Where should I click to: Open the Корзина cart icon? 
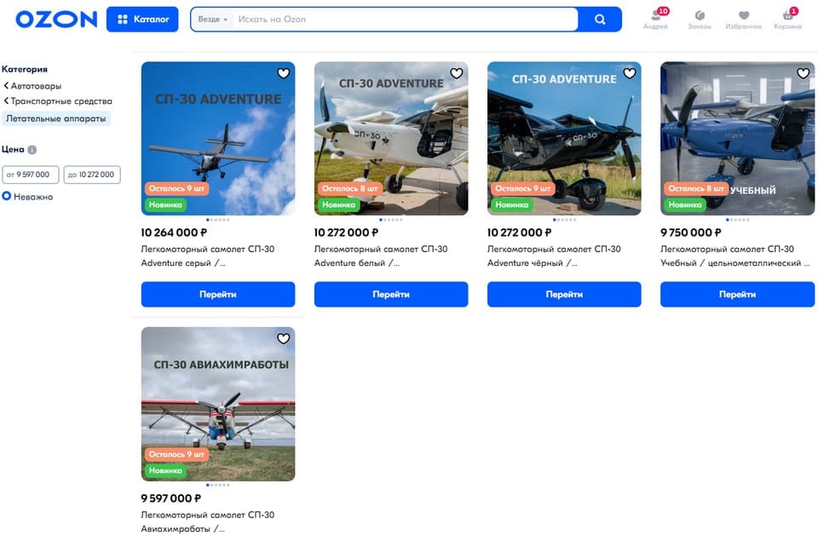tap(787, 19)
